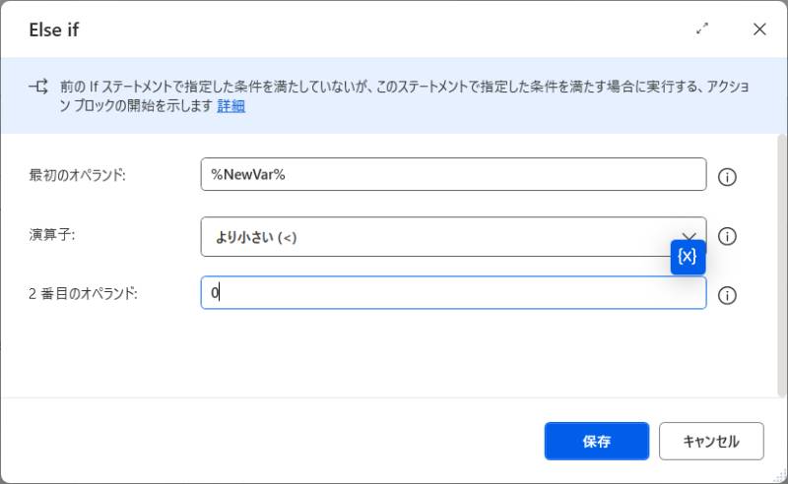The width and height of the screenshot is (788, 484).
Task: Click the Else if branch icon in banner
Action: pyautogui.click(x=38, y=87)
